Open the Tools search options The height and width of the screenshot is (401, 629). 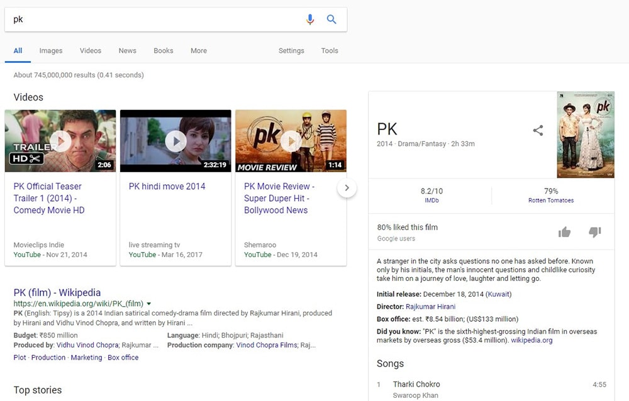pyautogui.click(x=330, y=50)
